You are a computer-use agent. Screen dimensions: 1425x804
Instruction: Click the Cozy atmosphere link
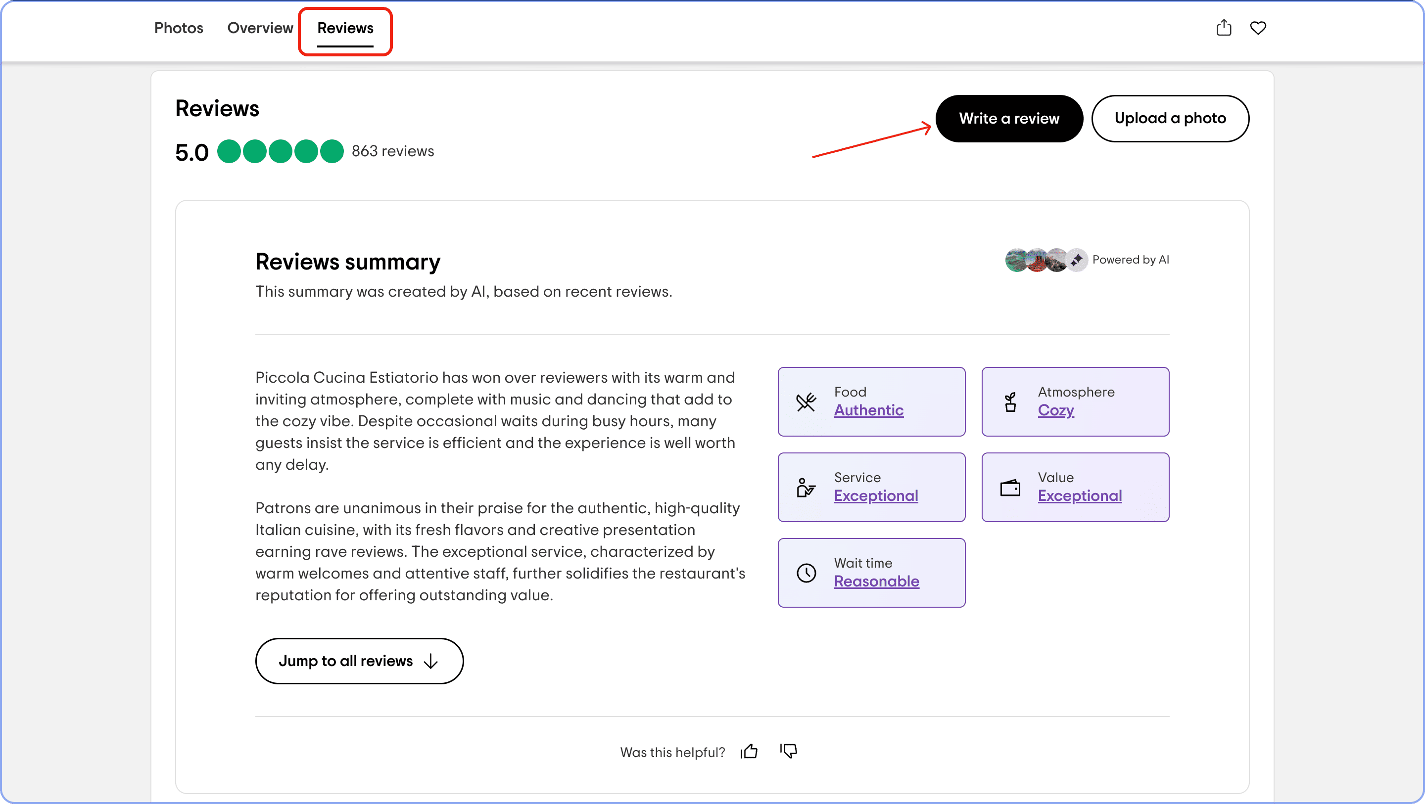(x=1055, y=410)
